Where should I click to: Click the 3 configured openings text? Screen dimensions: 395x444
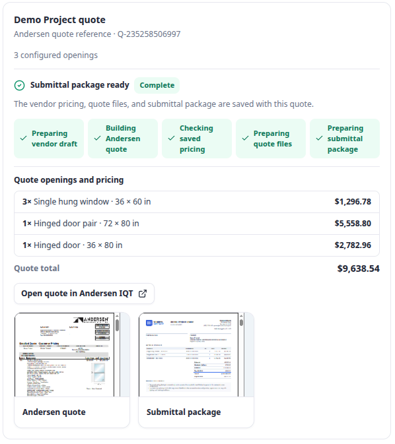pos(56,55)
